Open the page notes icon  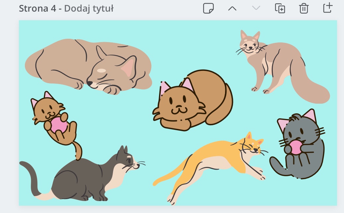(x=208, y=8)
